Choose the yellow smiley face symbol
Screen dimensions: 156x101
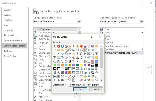pyautogui.click(x=96, y=57)
